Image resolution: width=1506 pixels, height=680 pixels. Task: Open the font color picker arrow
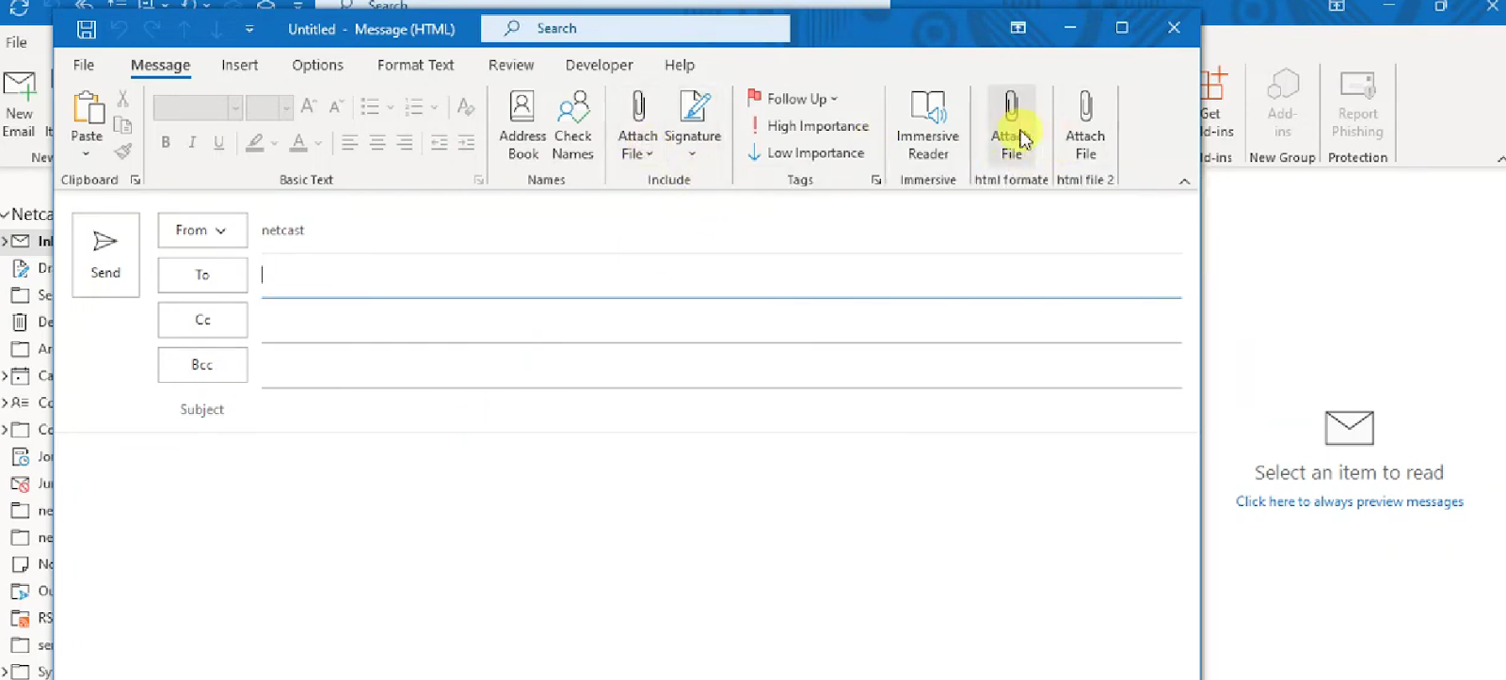pyautogui.click(x=318, y=143)
